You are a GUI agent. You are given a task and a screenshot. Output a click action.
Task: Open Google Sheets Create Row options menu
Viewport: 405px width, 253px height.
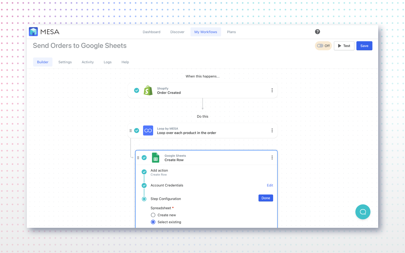[272, 158]
